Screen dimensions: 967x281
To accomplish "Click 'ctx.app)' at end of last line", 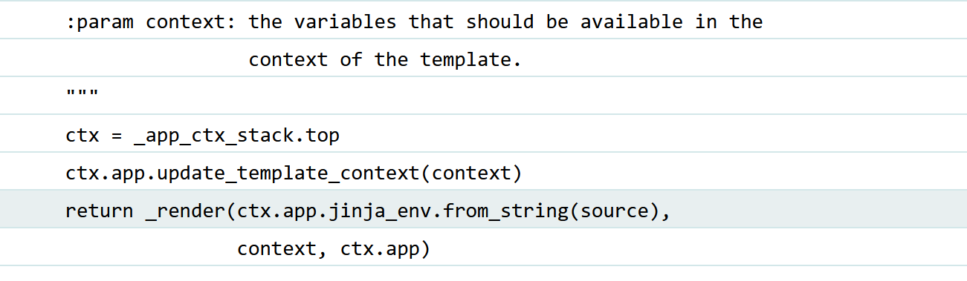I will (386, 250).
